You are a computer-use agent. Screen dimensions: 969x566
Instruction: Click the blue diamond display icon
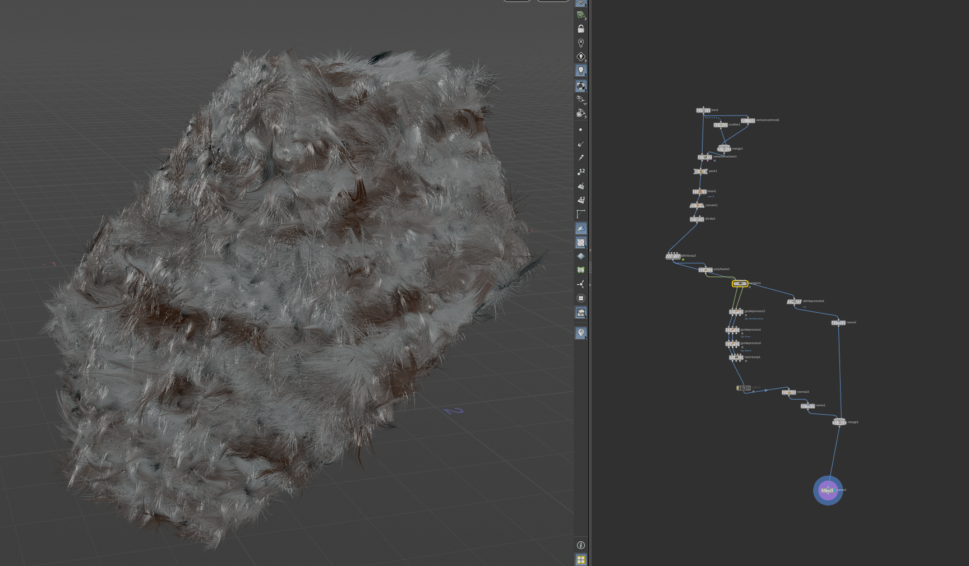(x=581, y=256)
